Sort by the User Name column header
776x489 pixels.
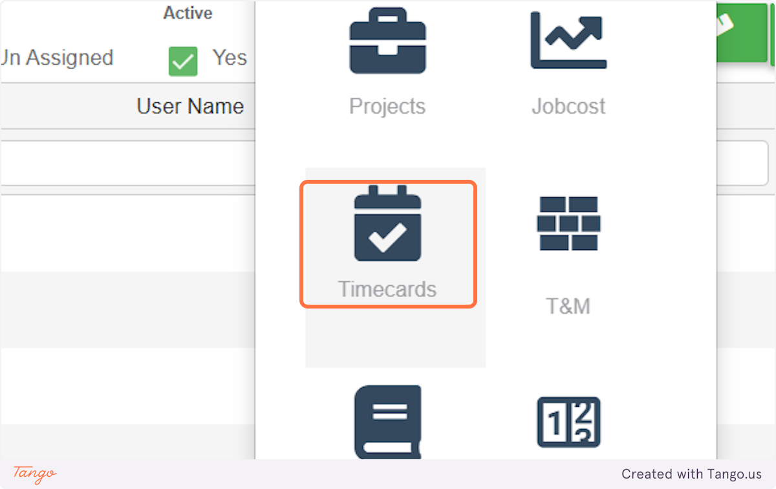[190, 106]
